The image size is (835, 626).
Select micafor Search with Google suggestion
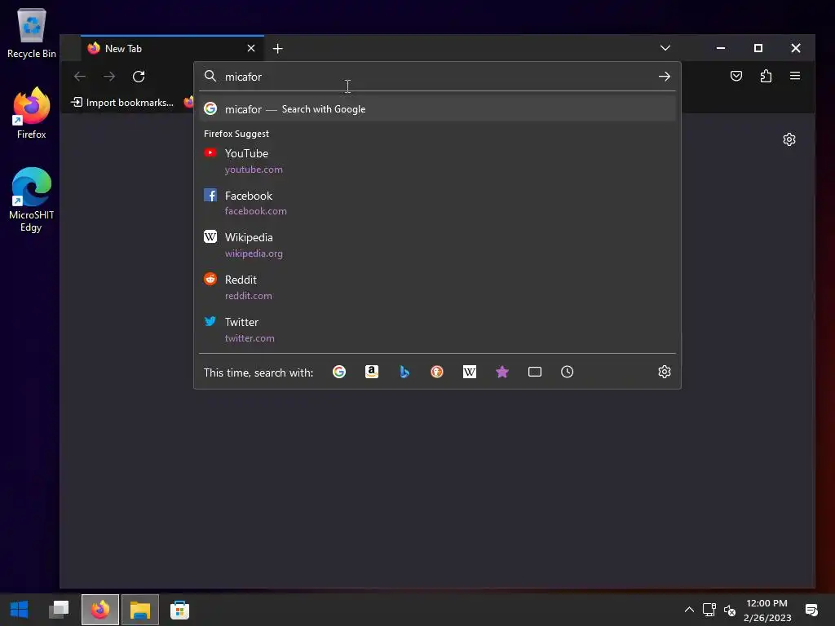tap(437, 109)
